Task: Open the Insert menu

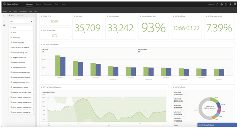Action: point(15,11)
